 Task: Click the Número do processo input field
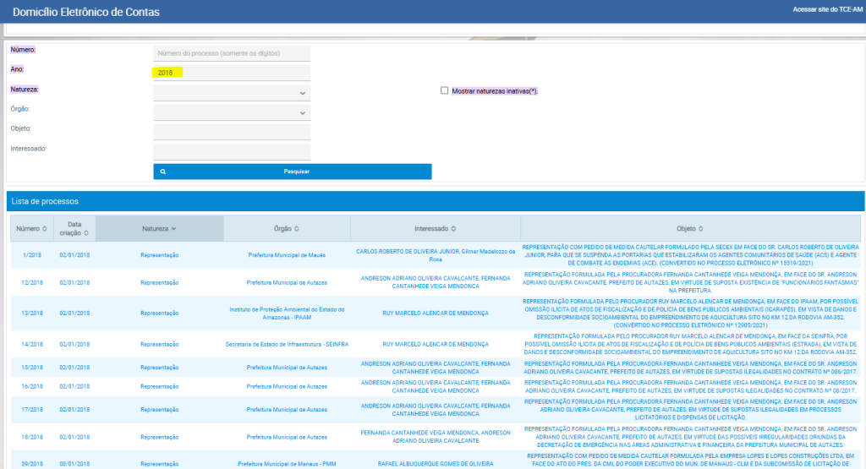point(232,53)
